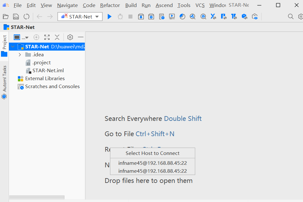
Task: Open Project panel gear options
Action: 70,37
